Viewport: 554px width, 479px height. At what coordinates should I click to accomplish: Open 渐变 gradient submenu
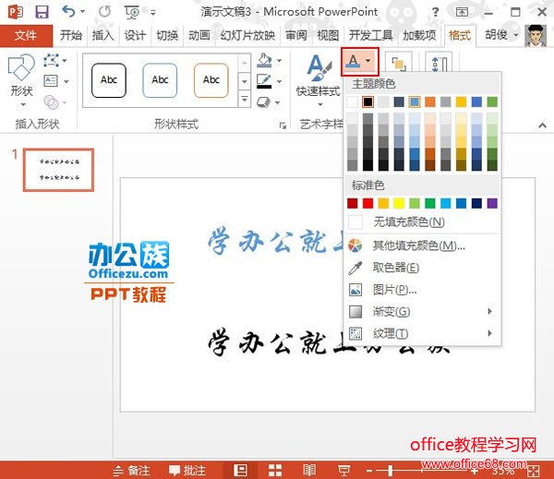(x=423, y=312)
